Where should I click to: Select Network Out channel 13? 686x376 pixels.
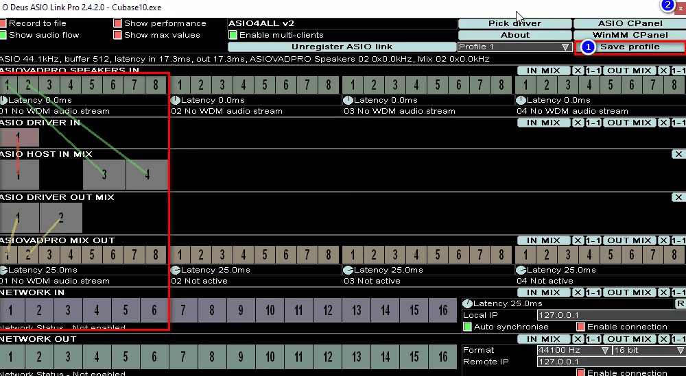(x=357, y=357)
